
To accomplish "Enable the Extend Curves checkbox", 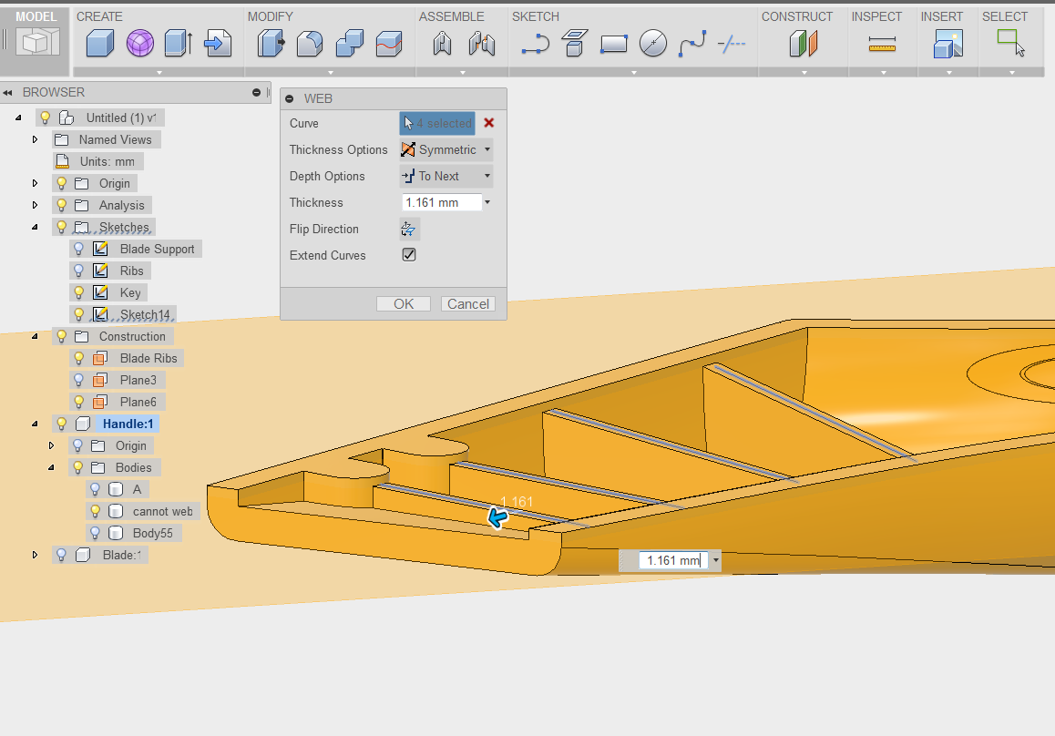I will (409, 255).
